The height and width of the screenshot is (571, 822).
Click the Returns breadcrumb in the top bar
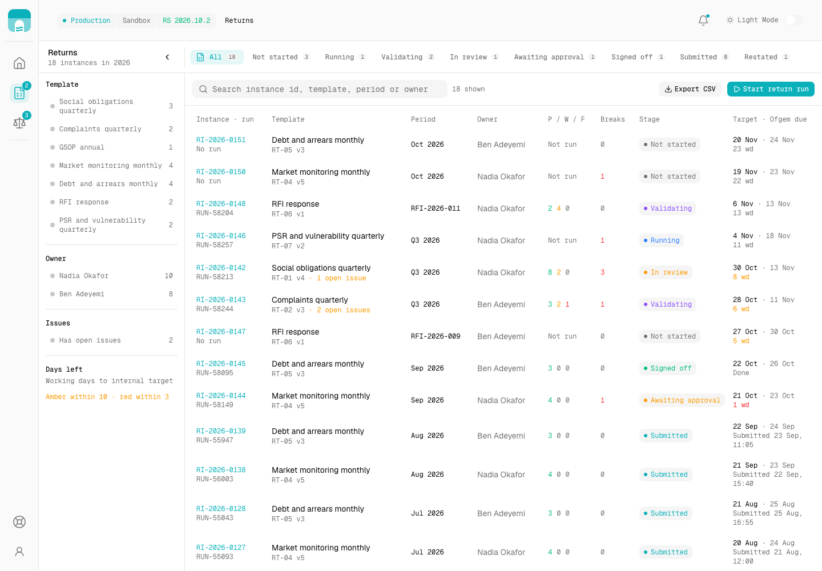pyautogui.click(x=239, y=21)
